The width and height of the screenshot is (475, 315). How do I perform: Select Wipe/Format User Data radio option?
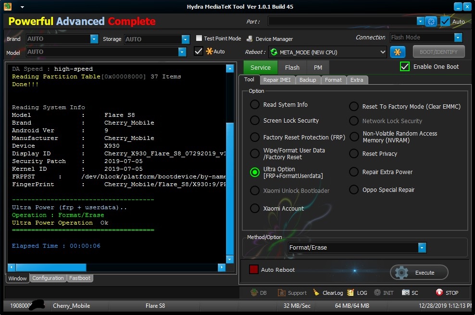click(255, 153)
